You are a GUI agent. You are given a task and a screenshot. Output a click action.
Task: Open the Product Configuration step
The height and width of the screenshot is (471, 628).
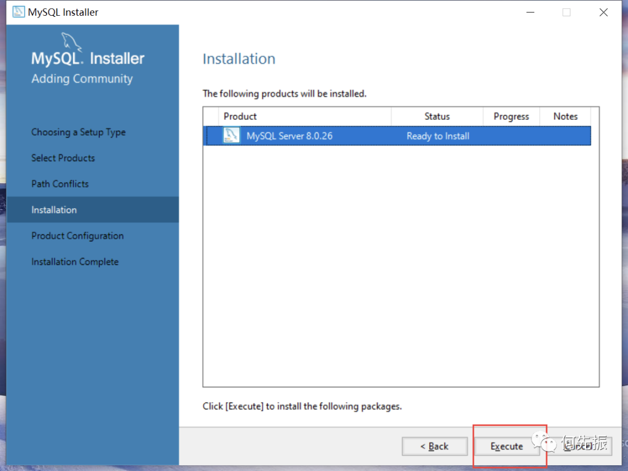tap(78, 236)
